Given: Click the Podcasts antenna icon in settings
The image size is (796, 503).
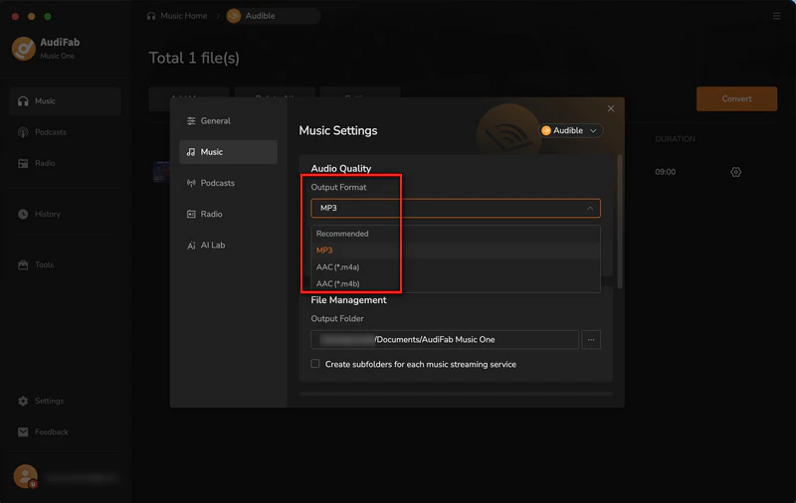Looking at the screenshot, I should (x=191, y=183).
